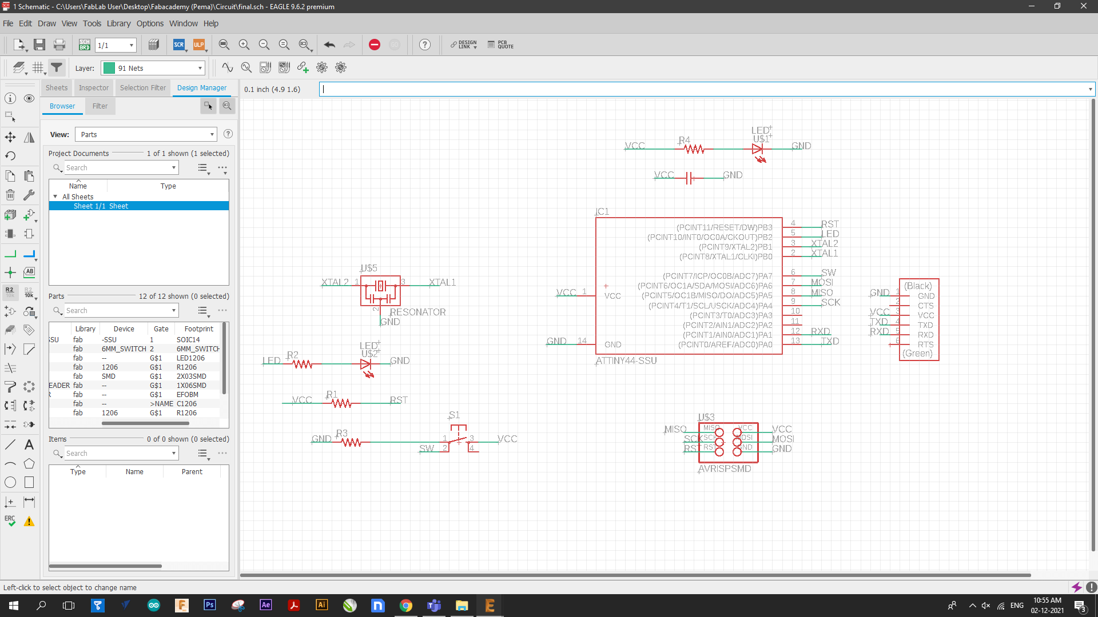Click the zoom-to-fit magnifier icon
The image size is (1098, 617).
tap(224, 45)
